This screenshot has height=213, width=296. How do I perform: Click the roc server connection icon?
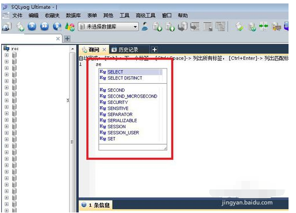[x=6, y=48]
